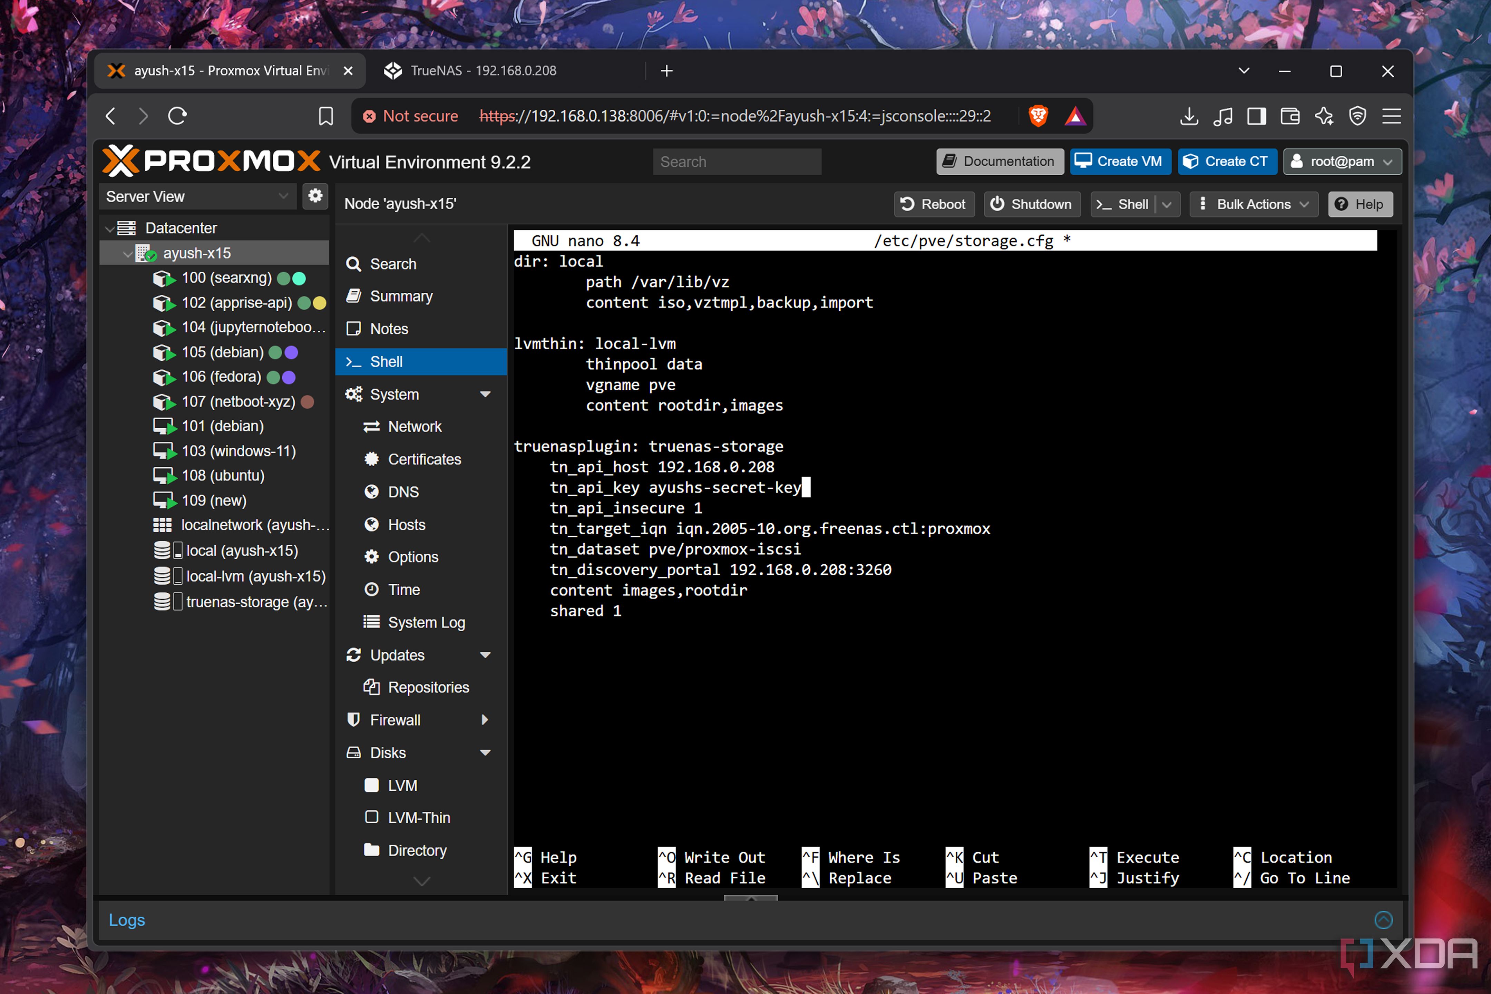
Task: Open the Brave Wallet icon
Action: coord(1290,116)
